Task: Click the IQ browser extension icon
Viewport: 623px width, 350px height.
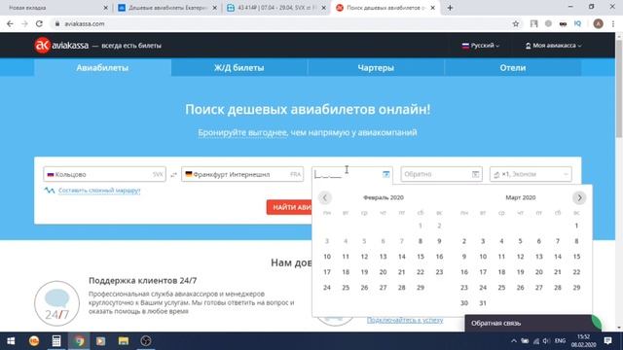Action: coord(577,23)
